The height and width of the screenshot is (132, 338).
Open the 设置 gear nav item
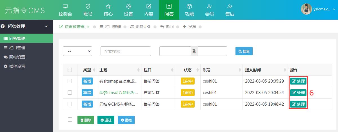coord(128,10)
